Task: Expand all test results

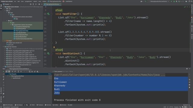Action: pos(18,71)
